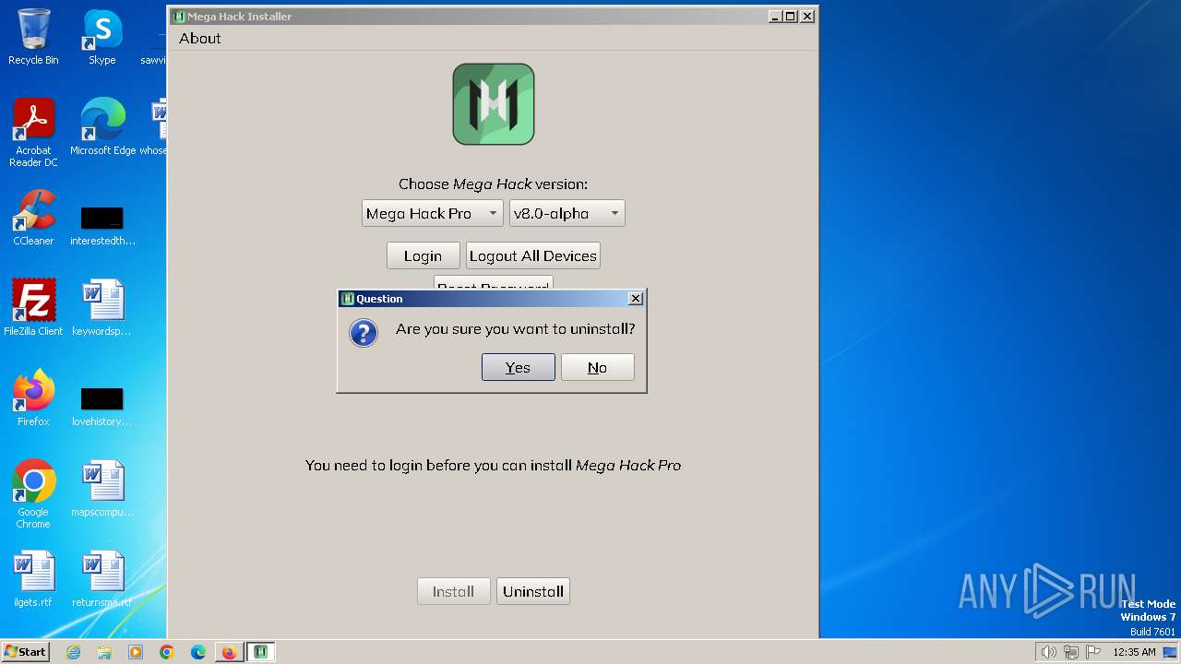
Task: Launch FileZilla Client desktop shortcut
Action: (33, 308)
